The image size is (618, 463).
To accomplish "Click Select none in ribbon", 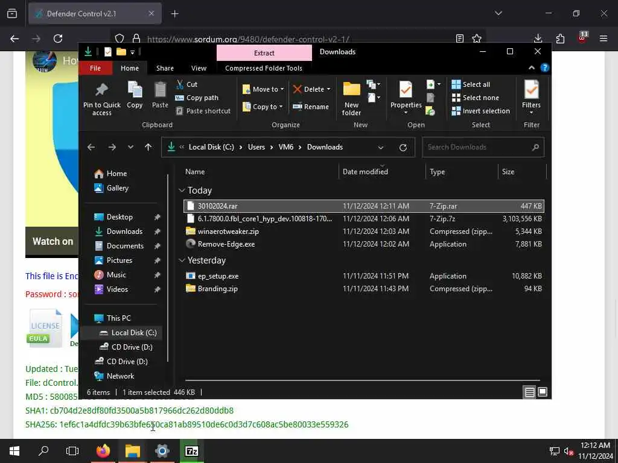I will click(476, 98).
